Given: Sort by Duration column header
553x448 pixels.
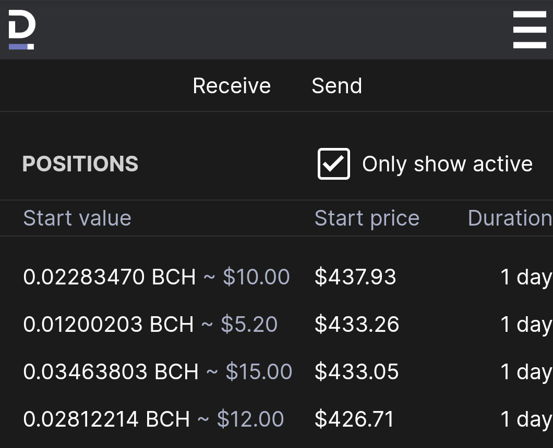Looking at the screenshot, I should click(510, 218).
